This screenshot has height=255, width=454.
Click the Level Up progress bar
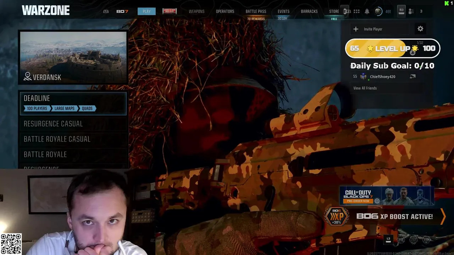tap(393, 49)
